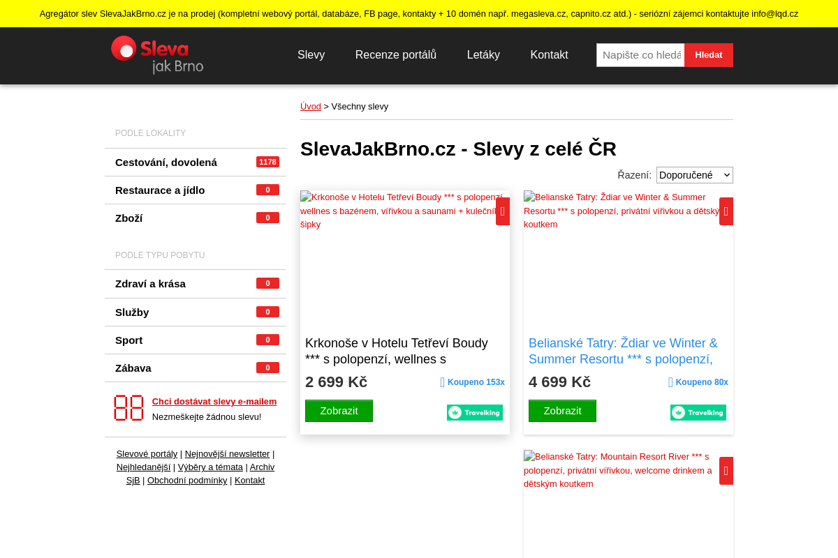Click red bookmark icon on Mountain Resort River offer
The image size is (838, 558).
tap(726, 471)
